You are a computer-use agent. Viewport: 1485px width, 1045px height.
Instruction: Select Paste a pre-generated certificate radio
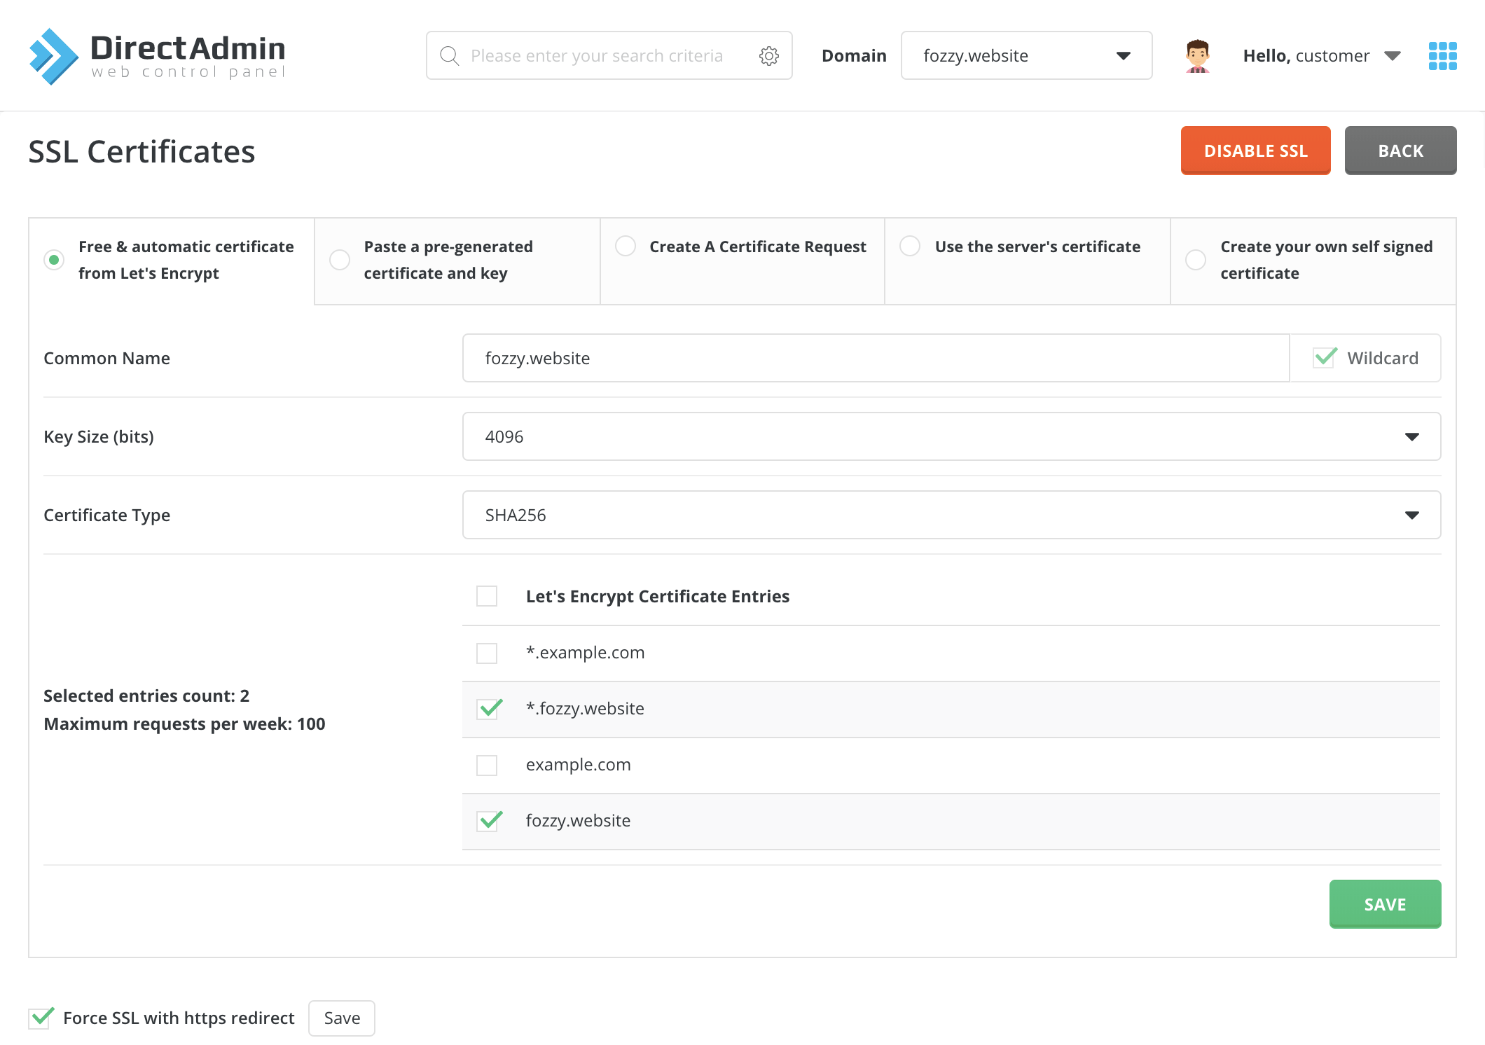pos(340,260)
